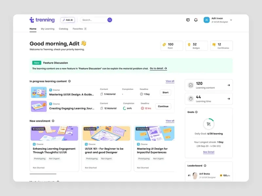The width and height of the screenshot is (262, 196).
Task: Click View all for In progress learning content
Action: point(170,81)
